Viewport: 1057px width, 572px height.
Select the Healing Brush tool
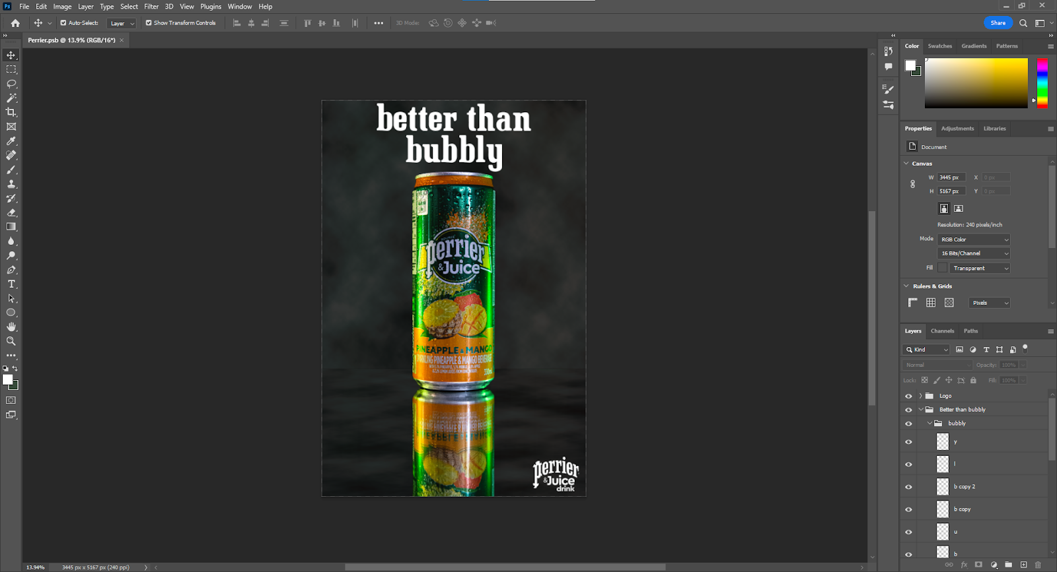[11, 155]
